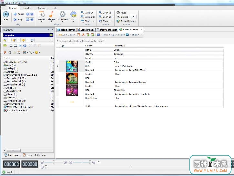Click the second slider's handle
This screenshot has width=234, height=176.
[90, 162]
